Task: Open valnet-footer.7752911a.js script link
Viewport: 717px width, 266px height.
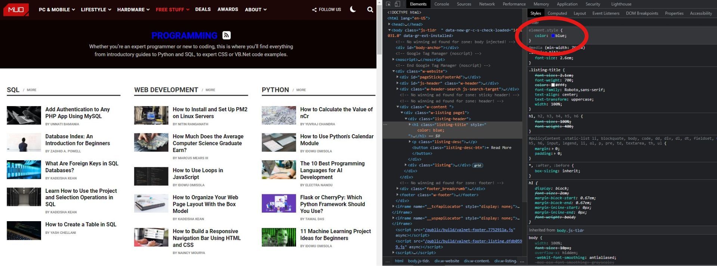Action: pos(470,230)
